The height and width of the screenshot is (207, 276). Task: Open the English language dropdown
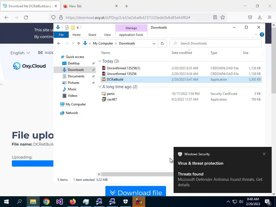tap(20, 53)
